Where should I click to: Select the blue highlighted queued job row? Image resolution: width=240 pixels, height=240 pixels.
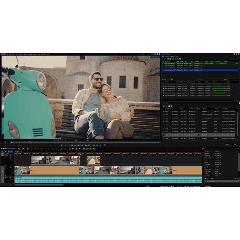pos(200,70)
